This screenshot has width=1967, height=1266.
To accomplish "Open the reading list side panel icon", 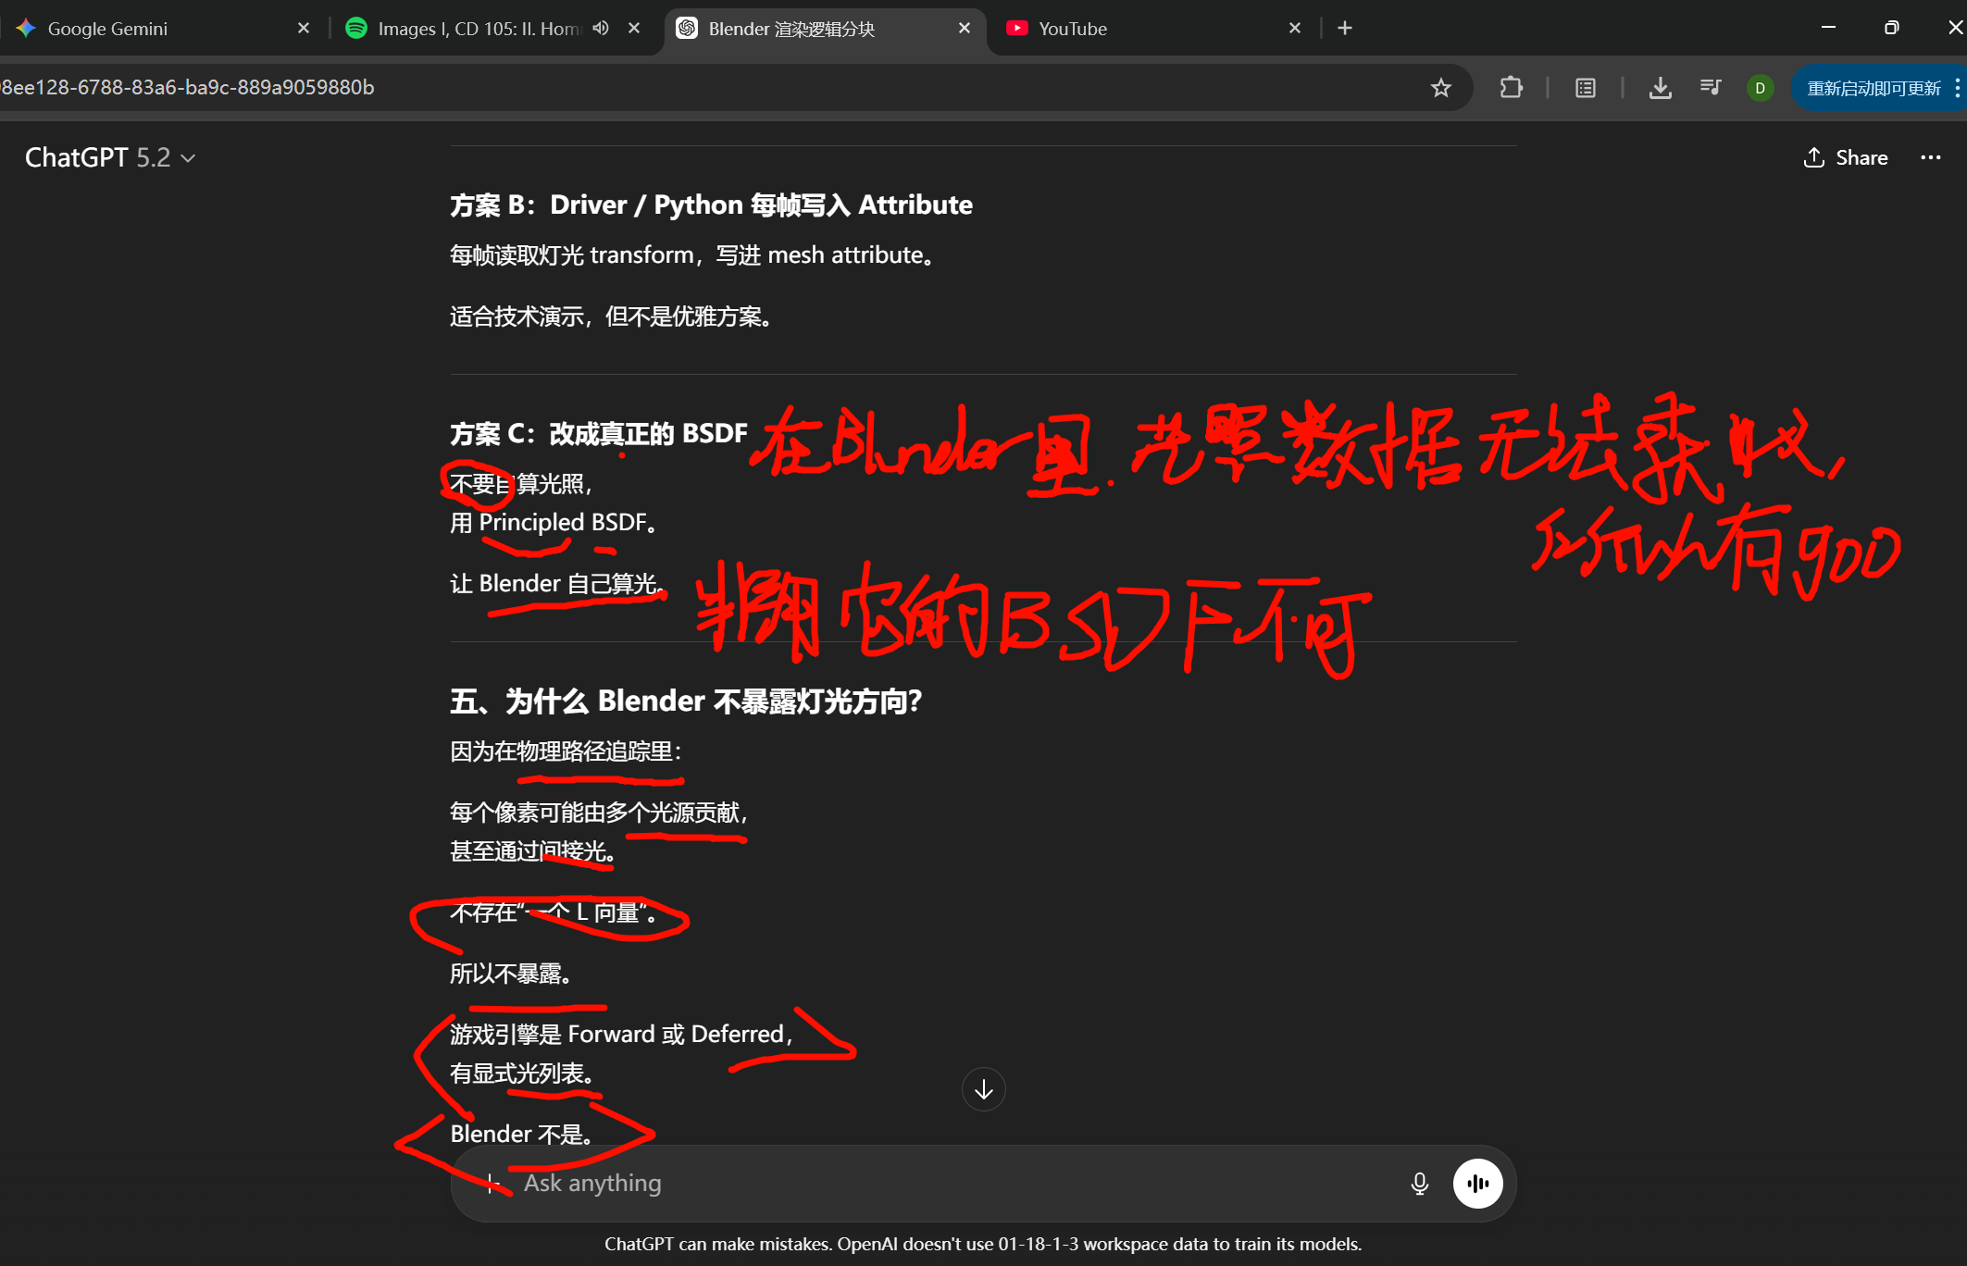I will pyautogui.click(x=1586, y=88).
